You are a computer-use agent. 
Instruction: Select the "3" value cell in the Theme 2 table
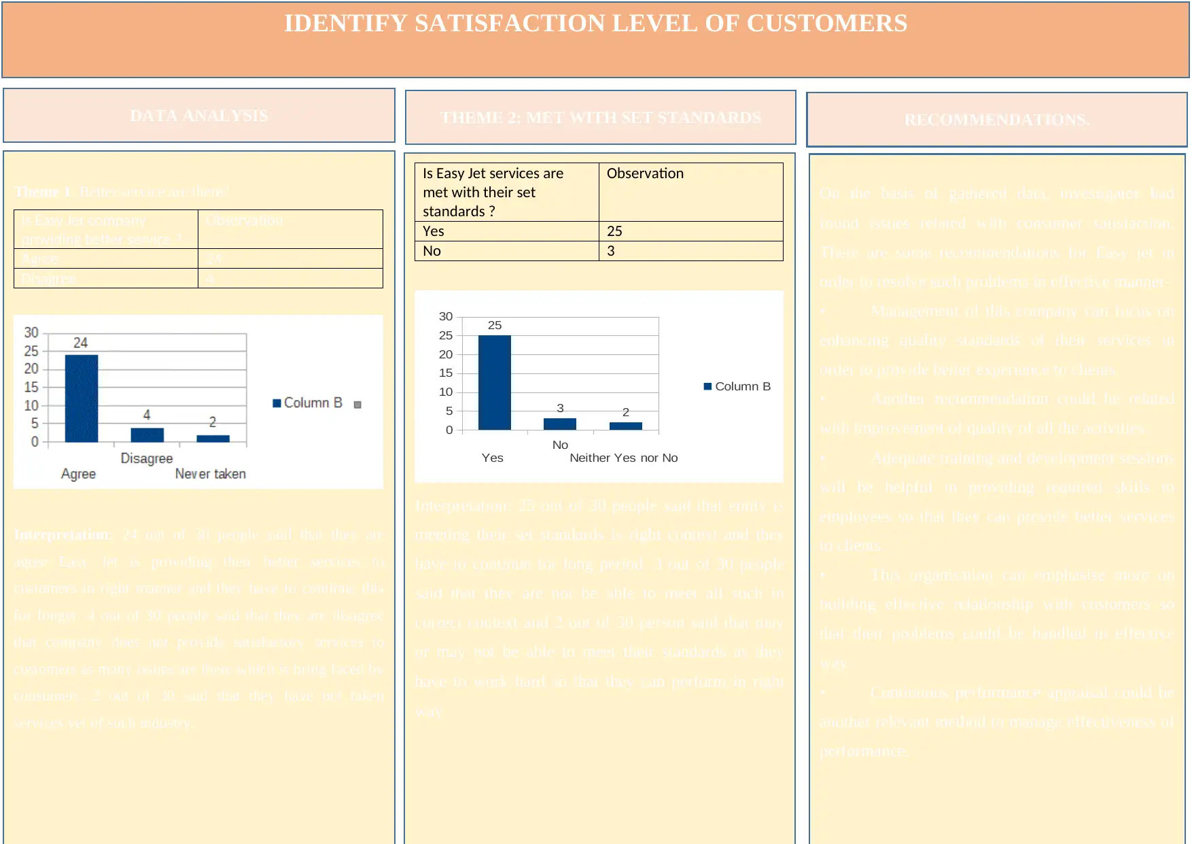point(691,251)
